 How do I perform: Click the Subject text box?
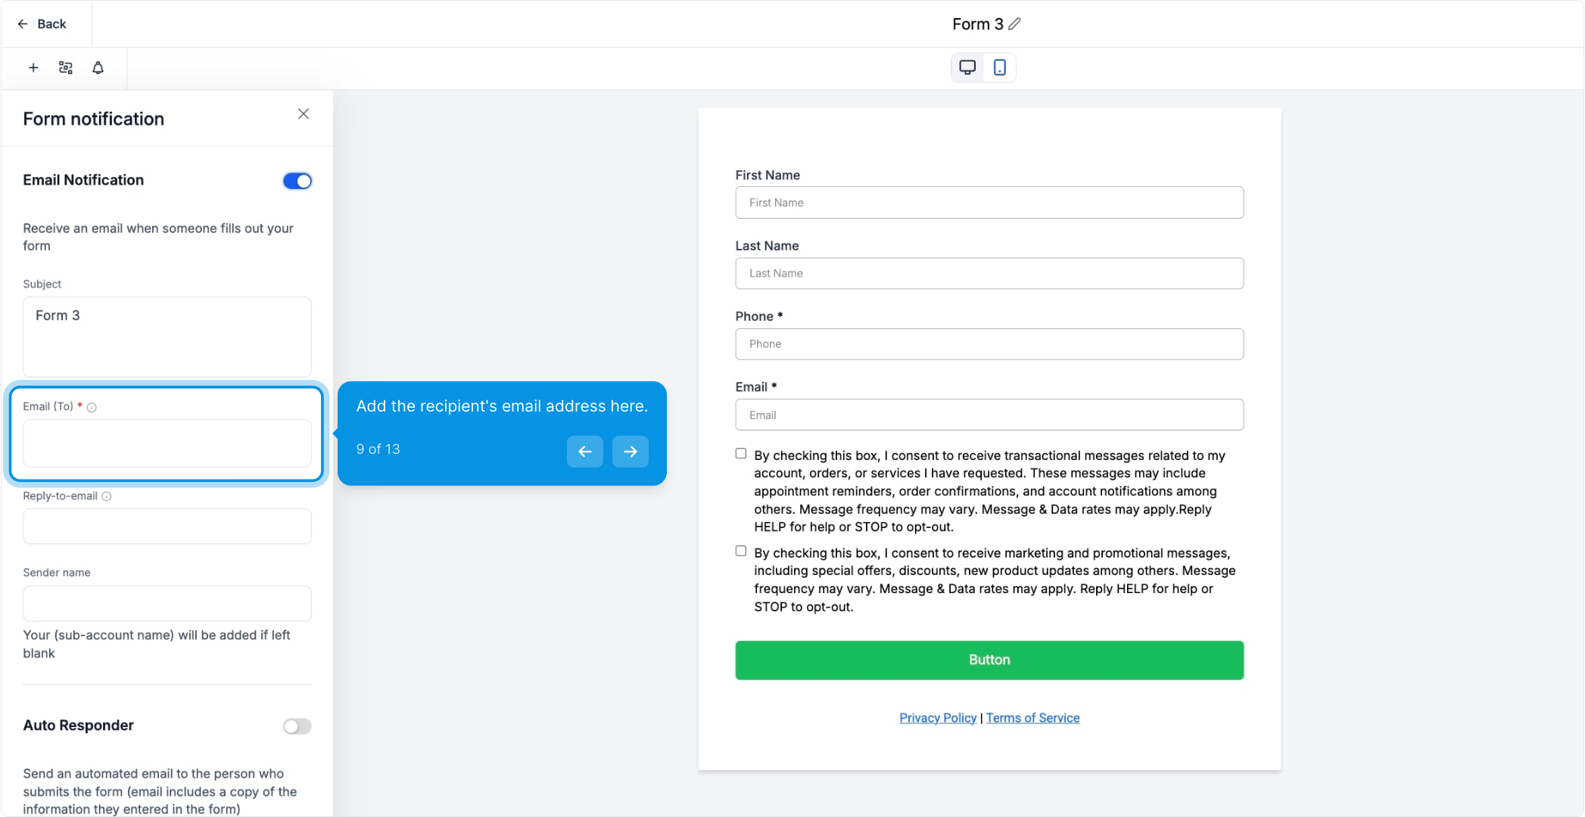pyautogui.click(x=167, y=337)
